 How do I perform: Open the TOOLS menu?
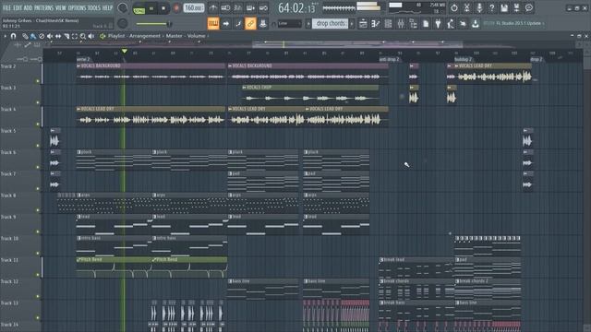[94, 7]
